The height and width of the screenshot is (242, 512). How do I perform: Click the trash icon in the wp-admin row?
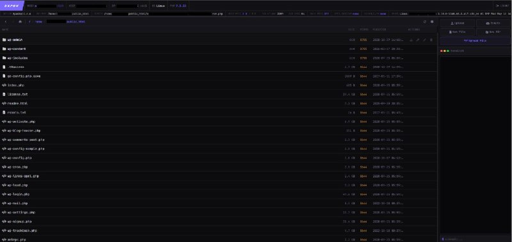pyautogui.click(x=431, y=40)
